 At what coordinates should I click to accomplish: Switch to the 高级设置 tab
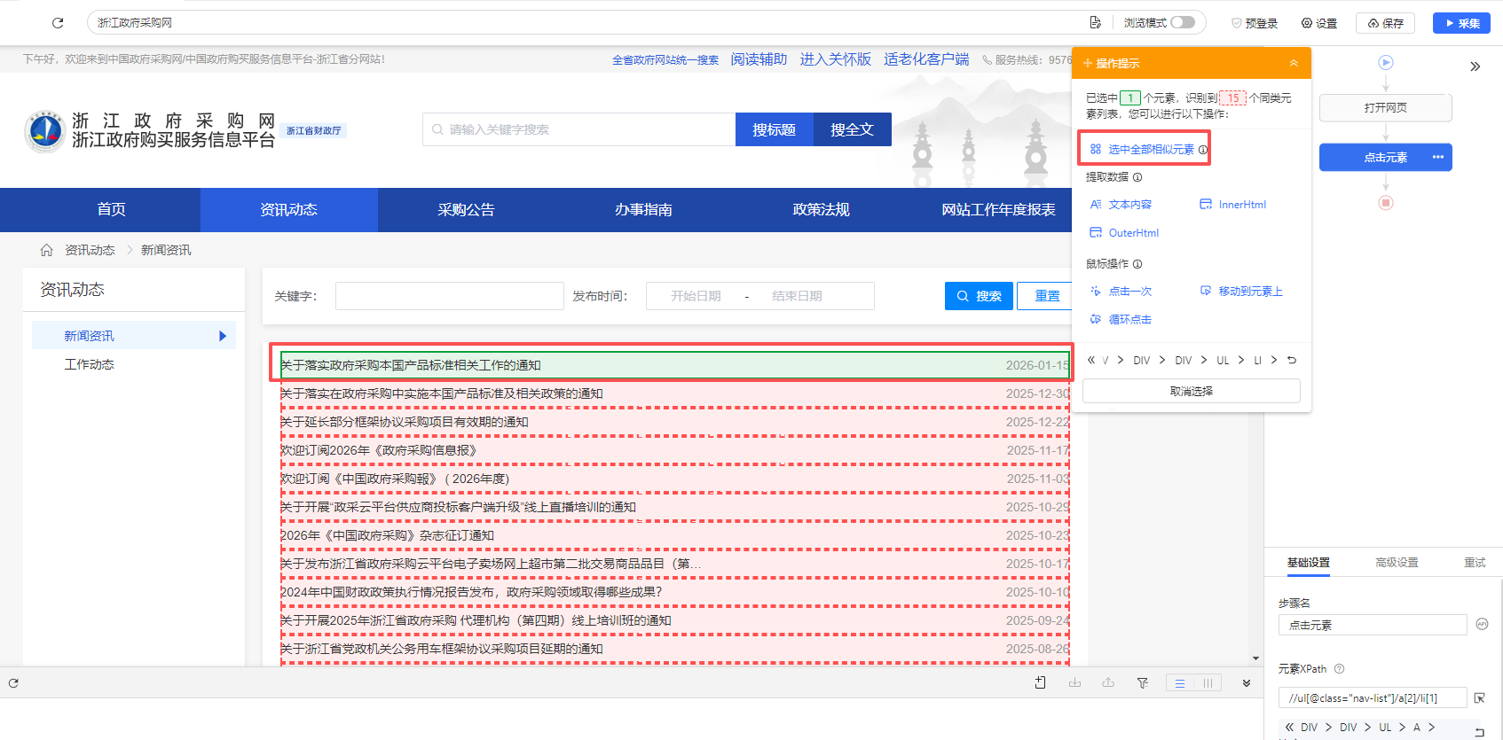pos(1397,563)
